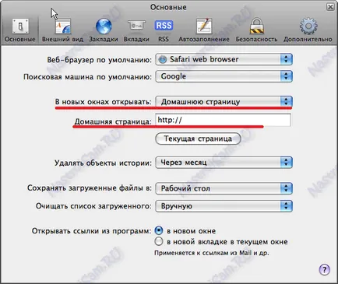
Task: Click the Веб-браузер по умолчанию label
Action: click(x=99, y=60)
